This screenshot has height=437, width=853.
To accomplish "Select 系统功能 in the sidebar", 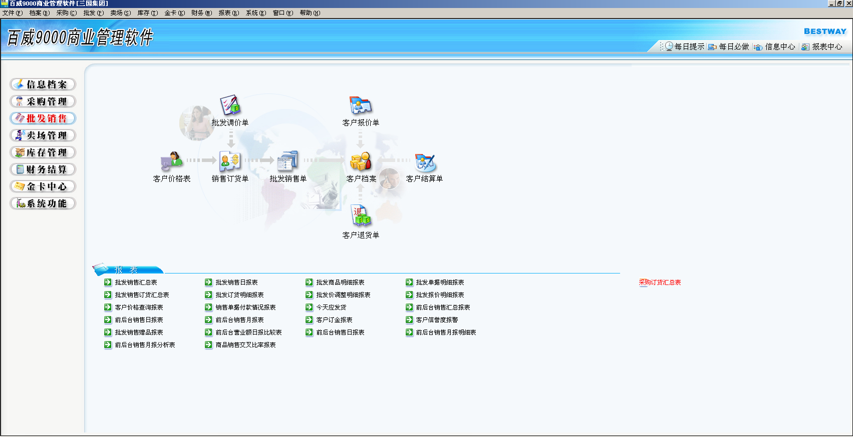I will 43,203.
